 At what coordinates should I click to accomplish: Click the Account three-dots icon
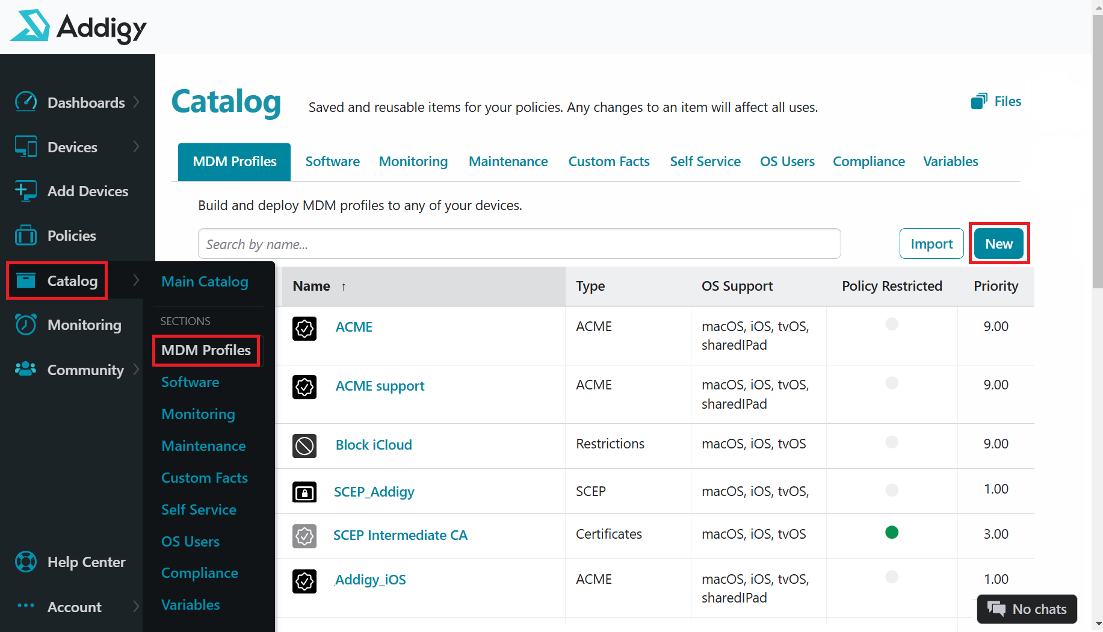pos(26,606)
